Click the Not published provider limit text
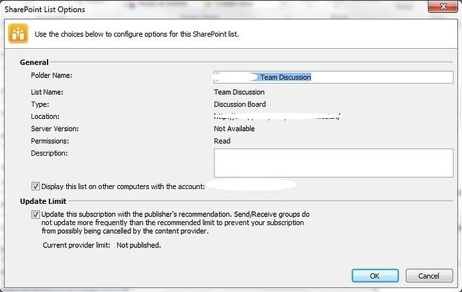Screen dimensions: 462x292 (139, 245)
